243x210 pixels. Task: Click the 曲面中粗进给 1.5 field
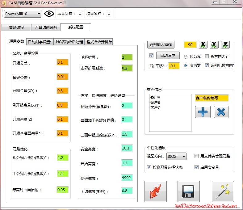click(x=127, y=134)
